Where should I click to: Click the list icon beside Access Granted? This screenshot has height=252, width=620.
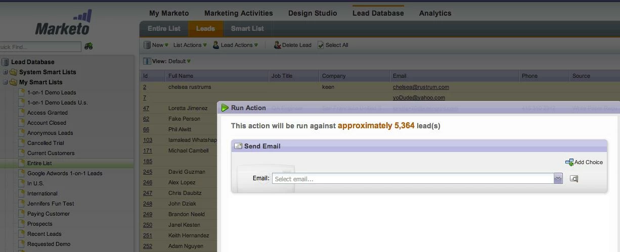coord(21,113)
